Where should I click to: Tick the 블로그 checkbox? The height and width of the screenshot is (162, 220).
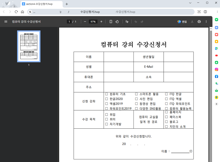(166, 122)
